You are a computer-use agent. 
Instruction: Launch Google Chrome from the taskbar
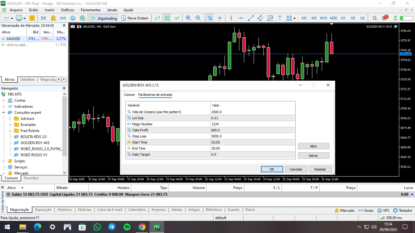[x=142, y=227]
